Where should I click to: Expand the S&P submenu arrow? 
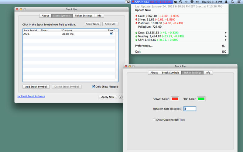[x=226, y=40]
